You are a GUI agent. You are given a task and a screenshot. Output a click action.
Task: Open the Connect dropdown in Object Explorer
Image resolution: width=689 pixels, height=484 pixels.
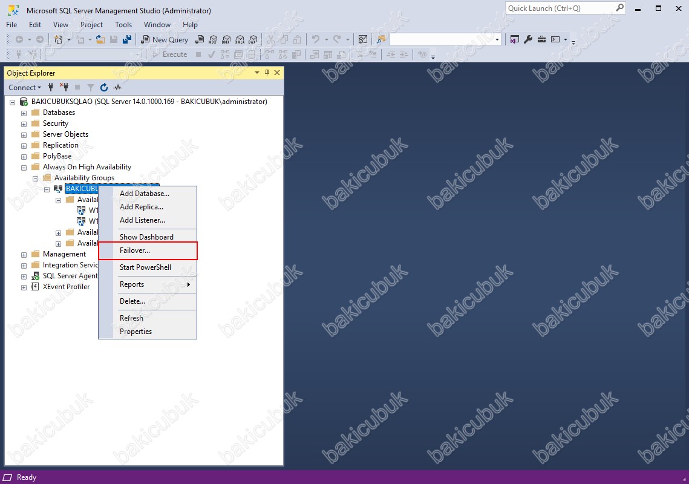tap(25, 88)
